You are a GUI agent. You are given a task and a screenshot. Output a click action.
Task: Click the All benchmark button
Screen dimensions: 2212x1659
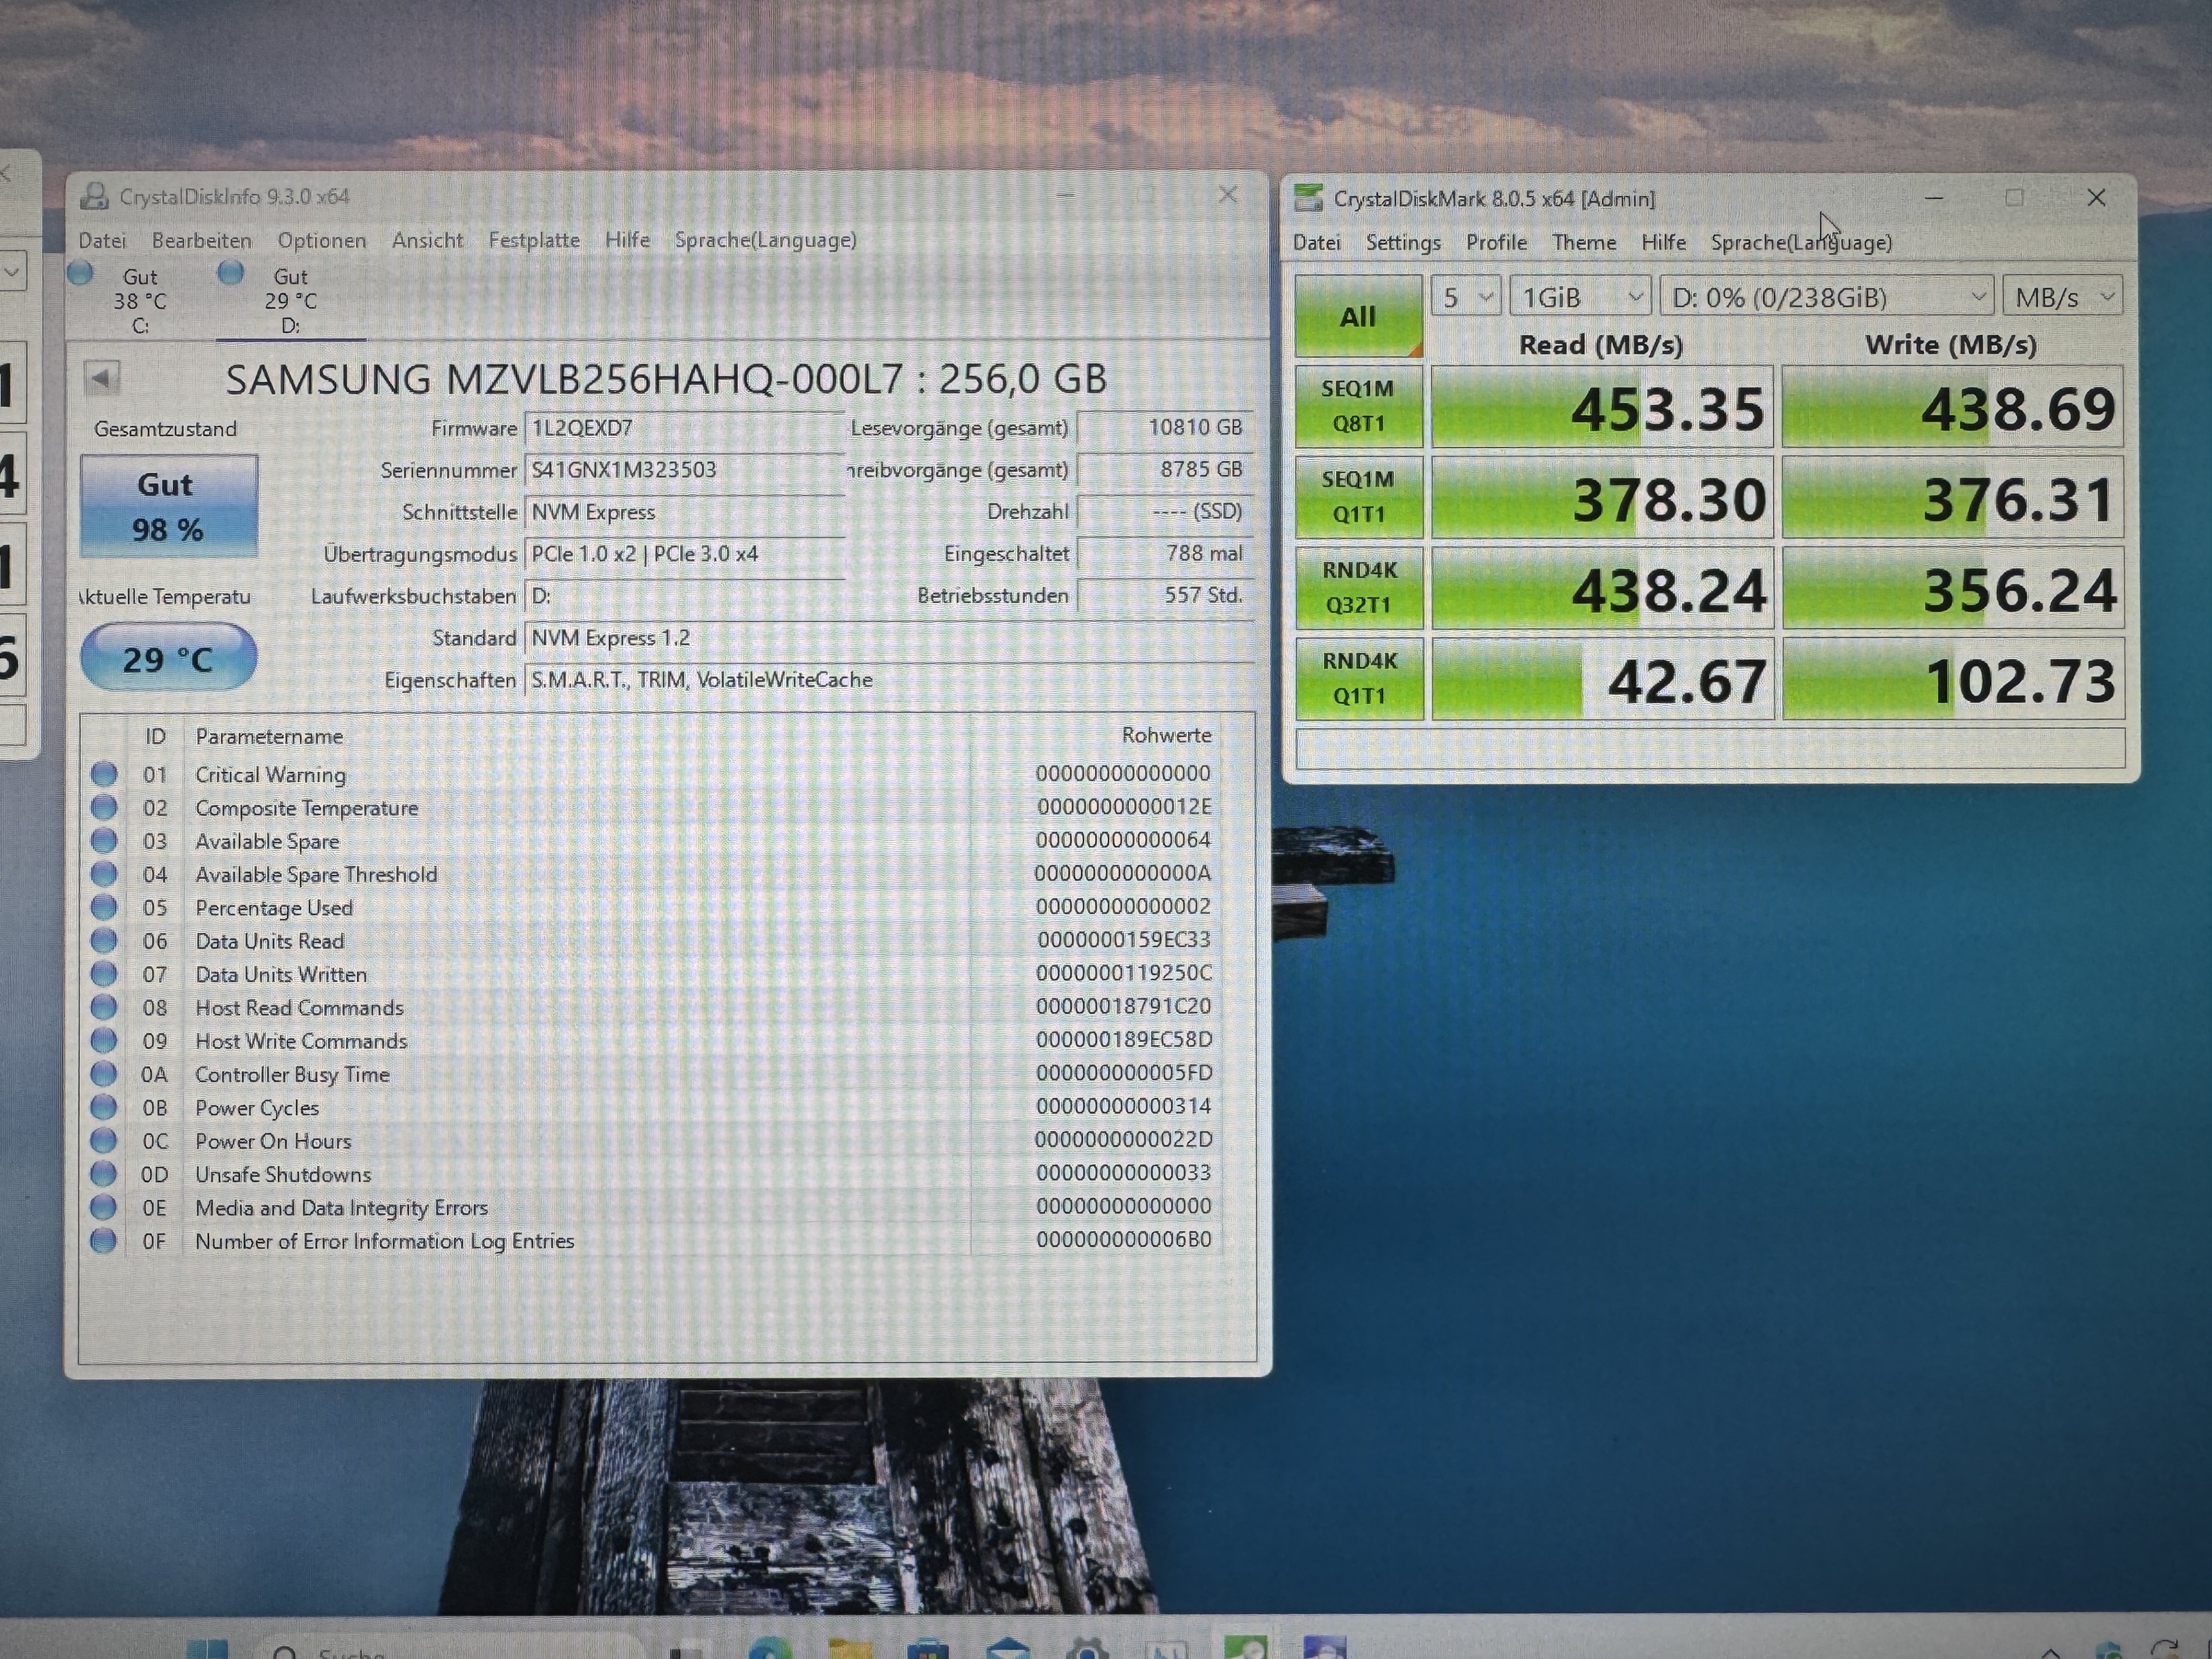[x=1358, y=316]
